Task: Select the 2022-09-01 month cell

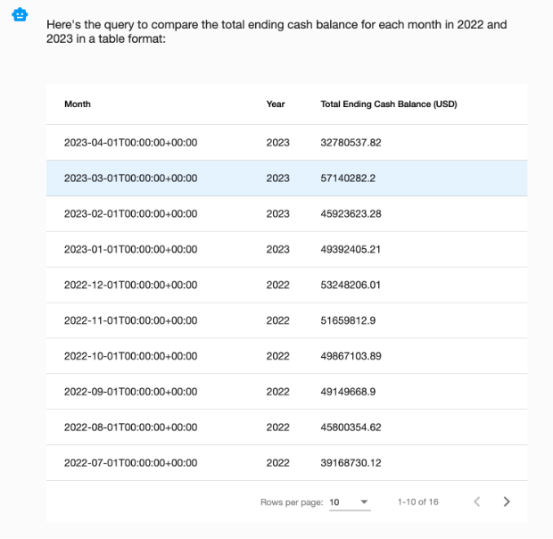Action: (130, 392)
